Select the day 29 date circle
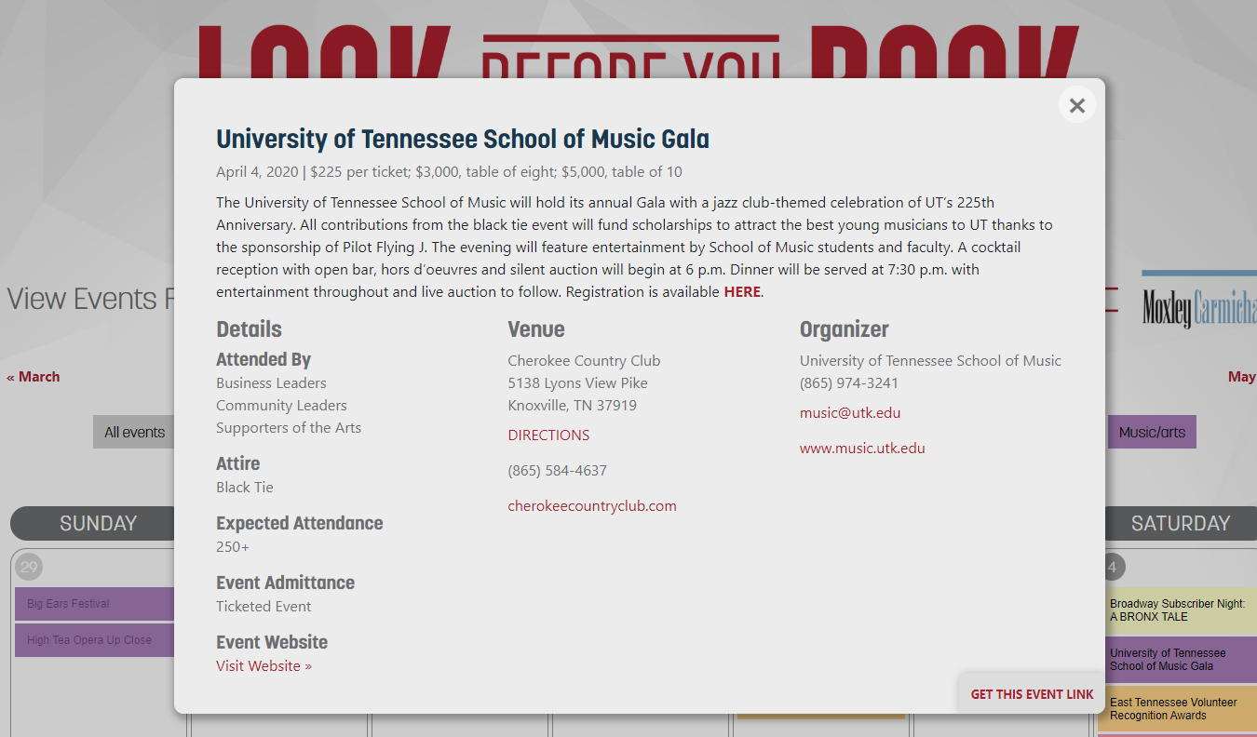Image resolution: width=1257 pixels, height=737 pixels. (x=29, y=567)
